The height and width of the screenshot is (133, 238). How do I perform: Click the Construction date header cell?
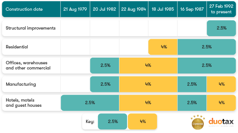[x=31, y=9]
